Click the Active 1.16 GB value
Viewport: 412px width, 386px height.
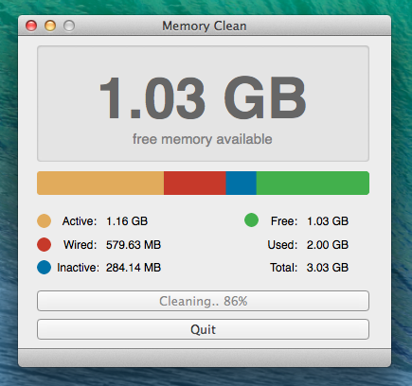tap(127, 221)
